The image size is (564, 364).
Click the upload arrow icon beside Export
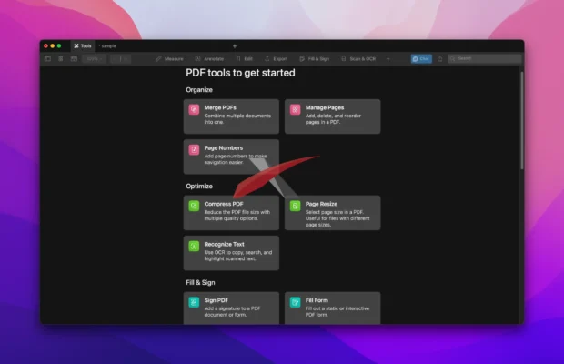[267, 58]
